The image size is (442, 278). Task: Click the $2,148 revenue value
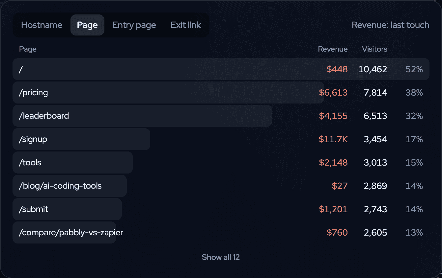click(333, 163)
